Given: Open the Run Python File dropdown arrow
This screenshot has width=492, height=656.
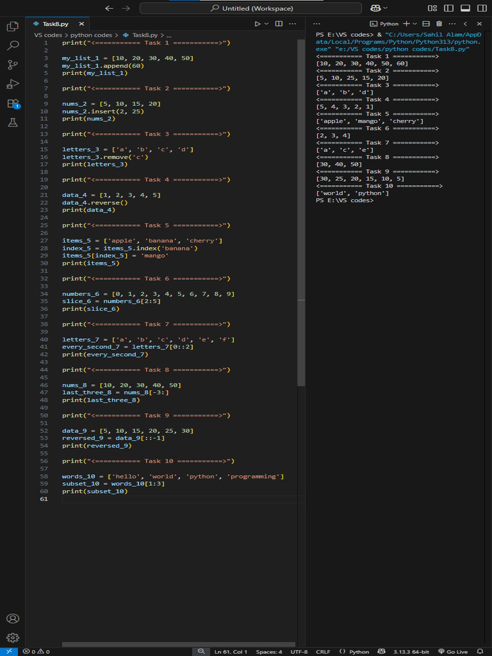Looking at the screenshot, I should pyautogui.click(x=266, y=24).
